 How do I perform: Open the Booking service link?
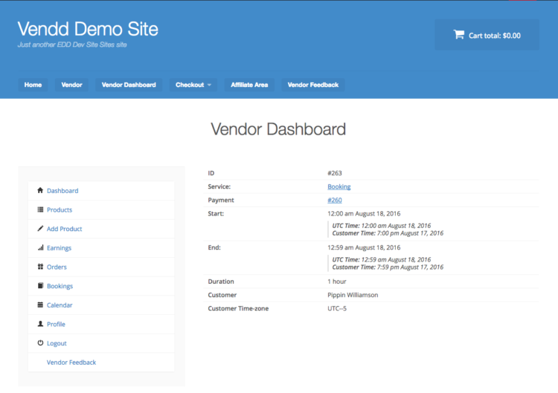click(339, 186)
